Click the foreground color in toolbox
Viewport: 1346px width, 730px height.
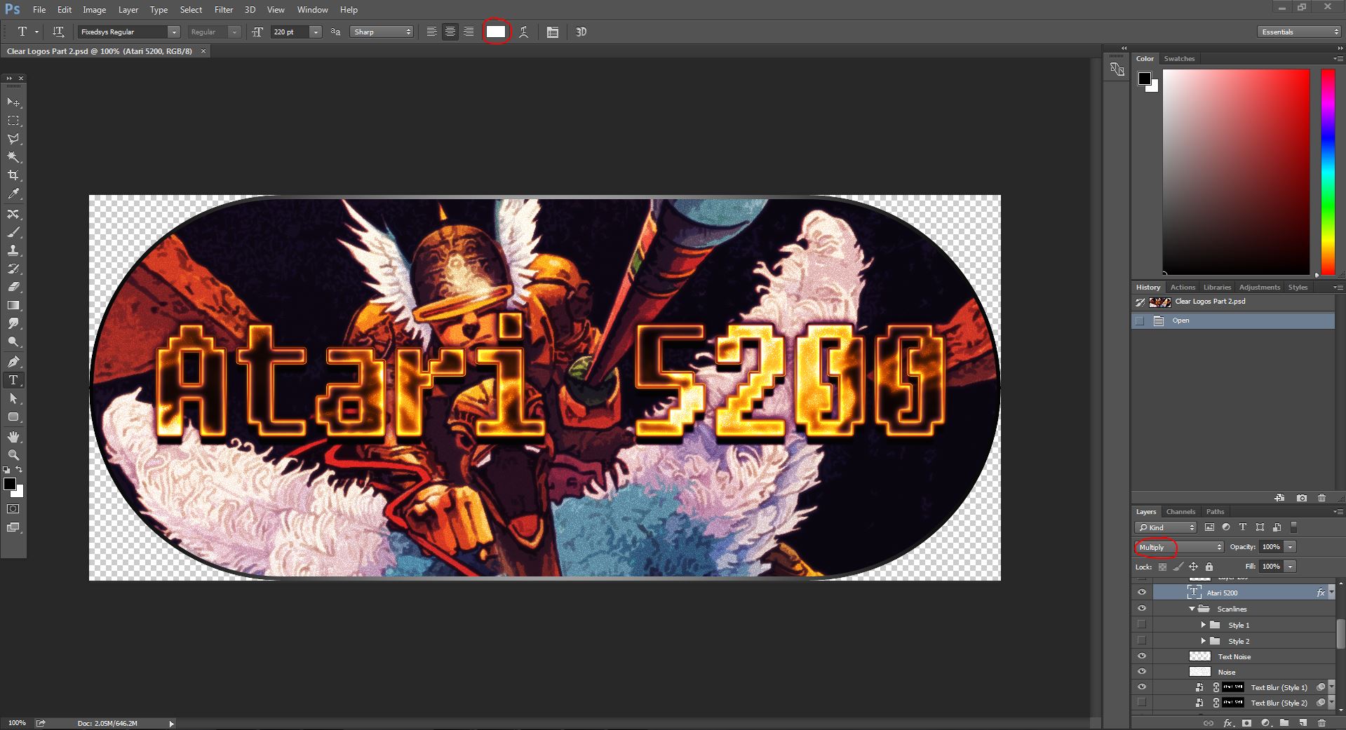click(x=10, y=484)
